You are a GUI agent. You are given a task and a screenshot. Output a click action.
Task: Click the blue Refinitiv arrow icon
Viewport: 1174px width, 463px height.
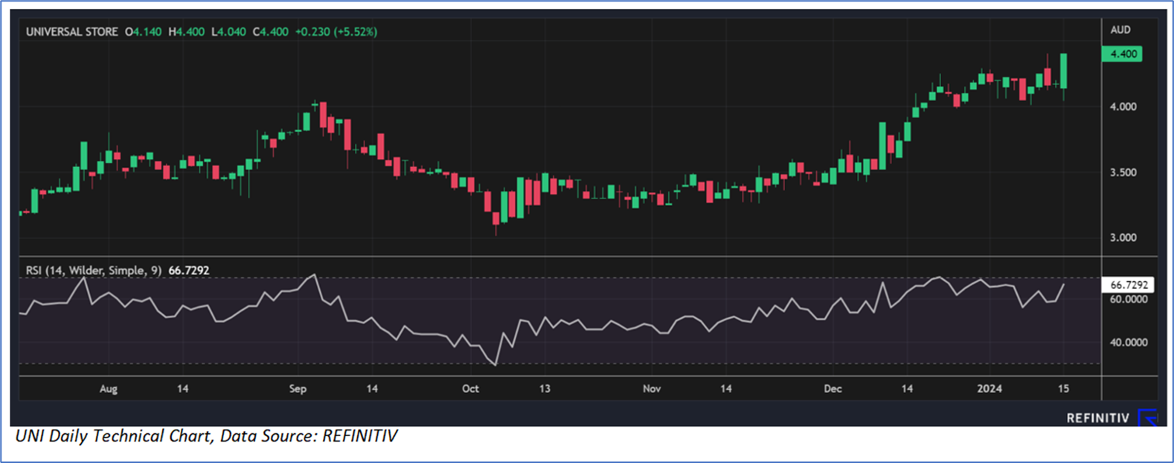click(1148, 418)
